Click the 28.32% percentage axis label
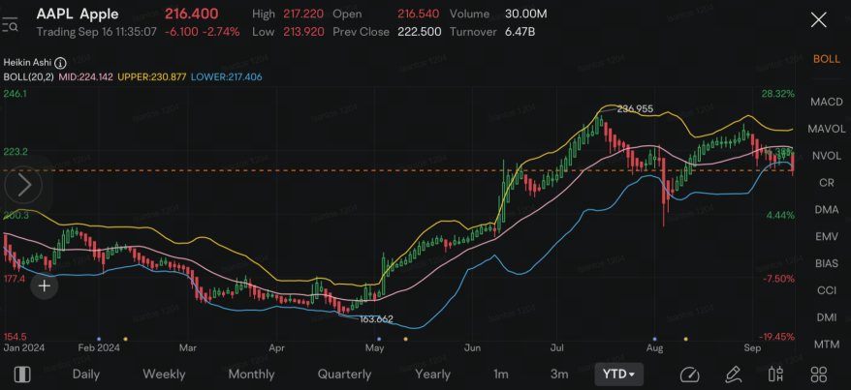The height and width of the screenshot is (390, 851). pos(778,94)
